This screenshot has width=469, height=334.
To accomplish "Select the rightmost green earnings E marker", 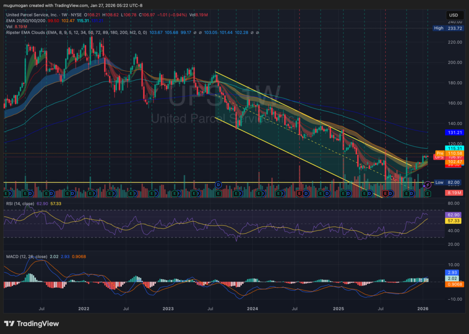I will click(x=427, y=194).
